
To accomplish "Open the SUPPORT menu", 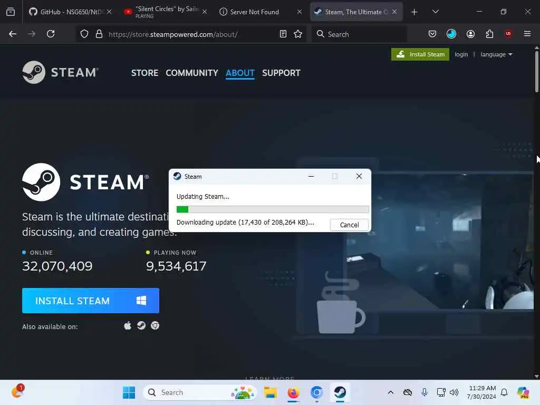I will pyautogui.click(x=281, y=73).
